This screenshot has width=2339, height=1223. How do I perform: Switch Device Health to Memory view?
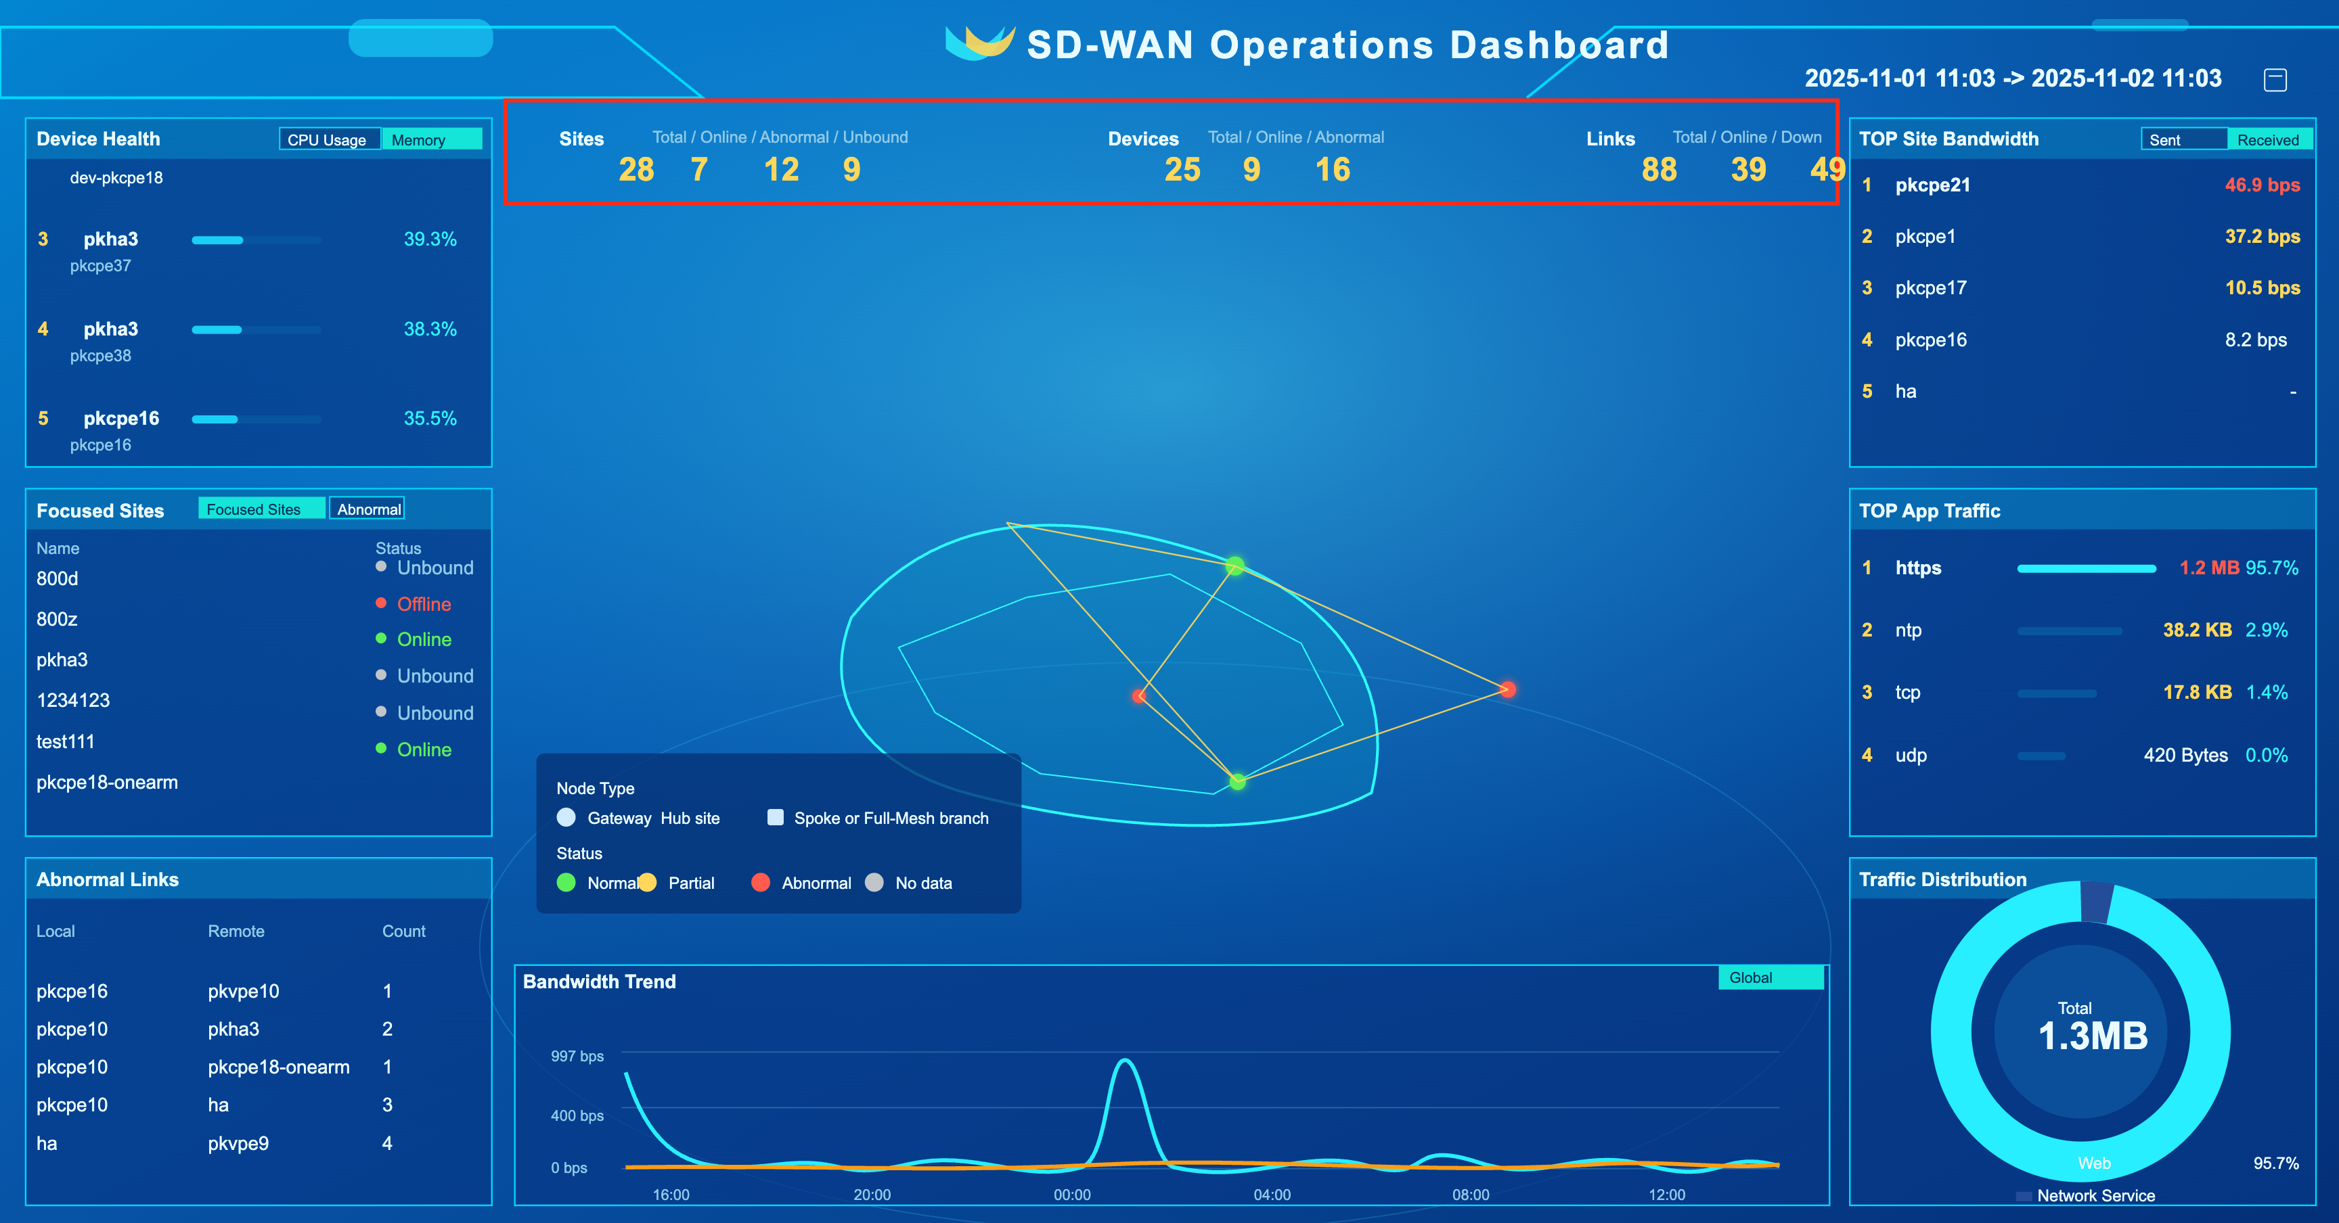[431, 140]
